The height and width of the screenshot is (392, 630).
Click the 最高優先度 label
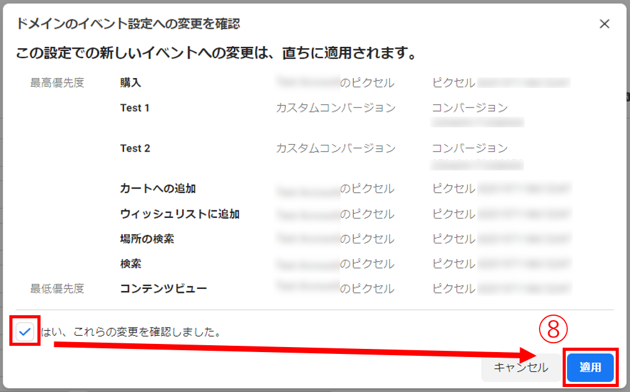(x=57, y=82)
